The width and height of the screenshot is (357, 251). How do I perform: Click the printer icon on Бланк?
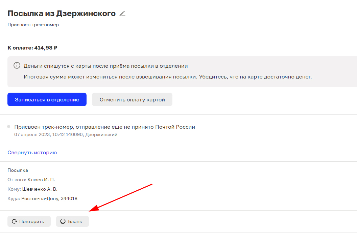point(63,222)
